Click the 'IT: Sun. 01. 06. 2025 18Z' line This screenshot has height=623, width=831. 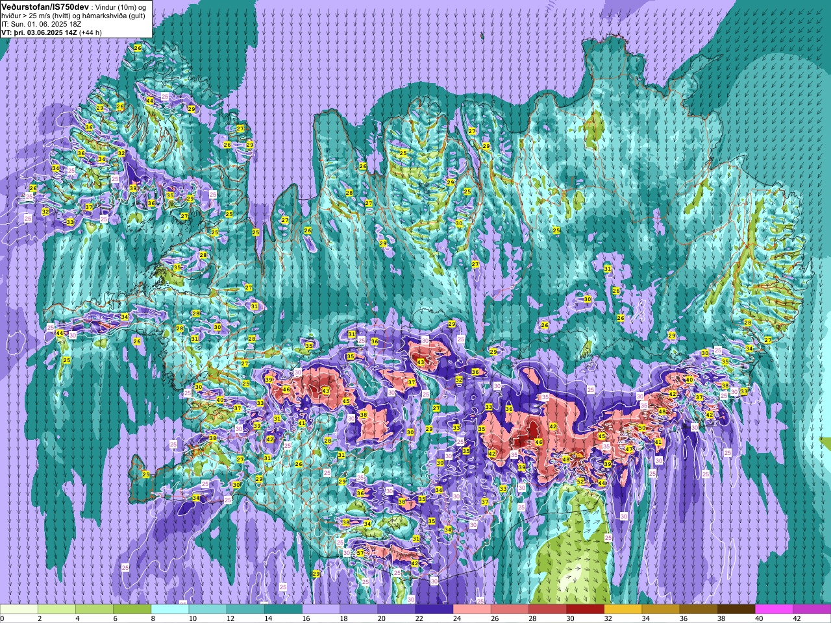point(42,23)
